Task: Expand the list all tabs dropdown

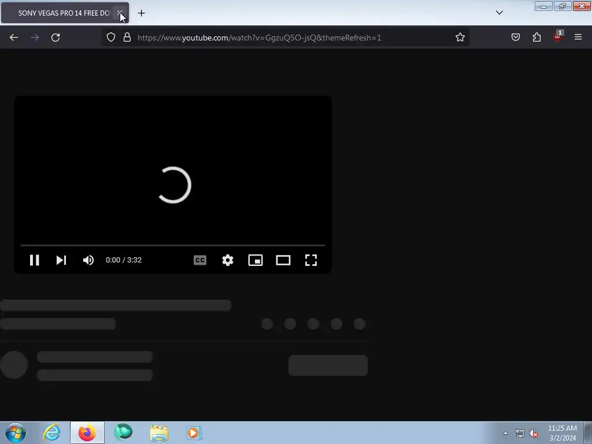Action: [499, 13]
